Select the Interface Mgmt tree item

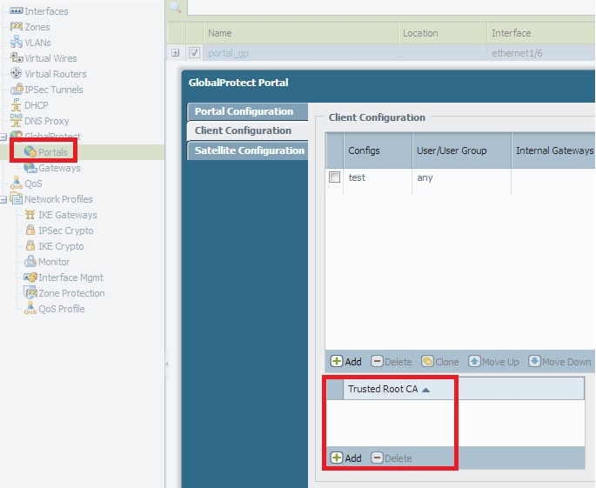click(70, 277)
